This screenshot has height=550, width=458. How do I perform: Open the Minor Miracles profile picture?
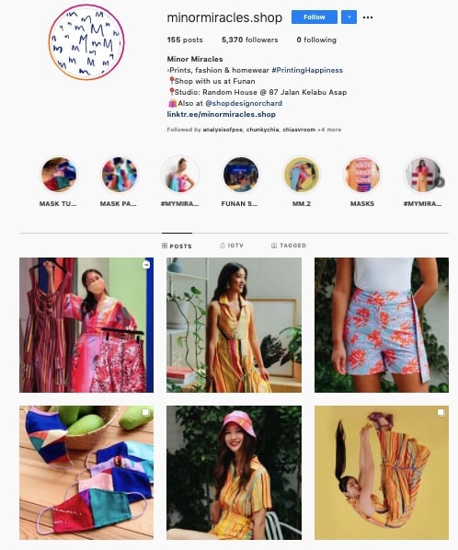(x=86, y=42)
